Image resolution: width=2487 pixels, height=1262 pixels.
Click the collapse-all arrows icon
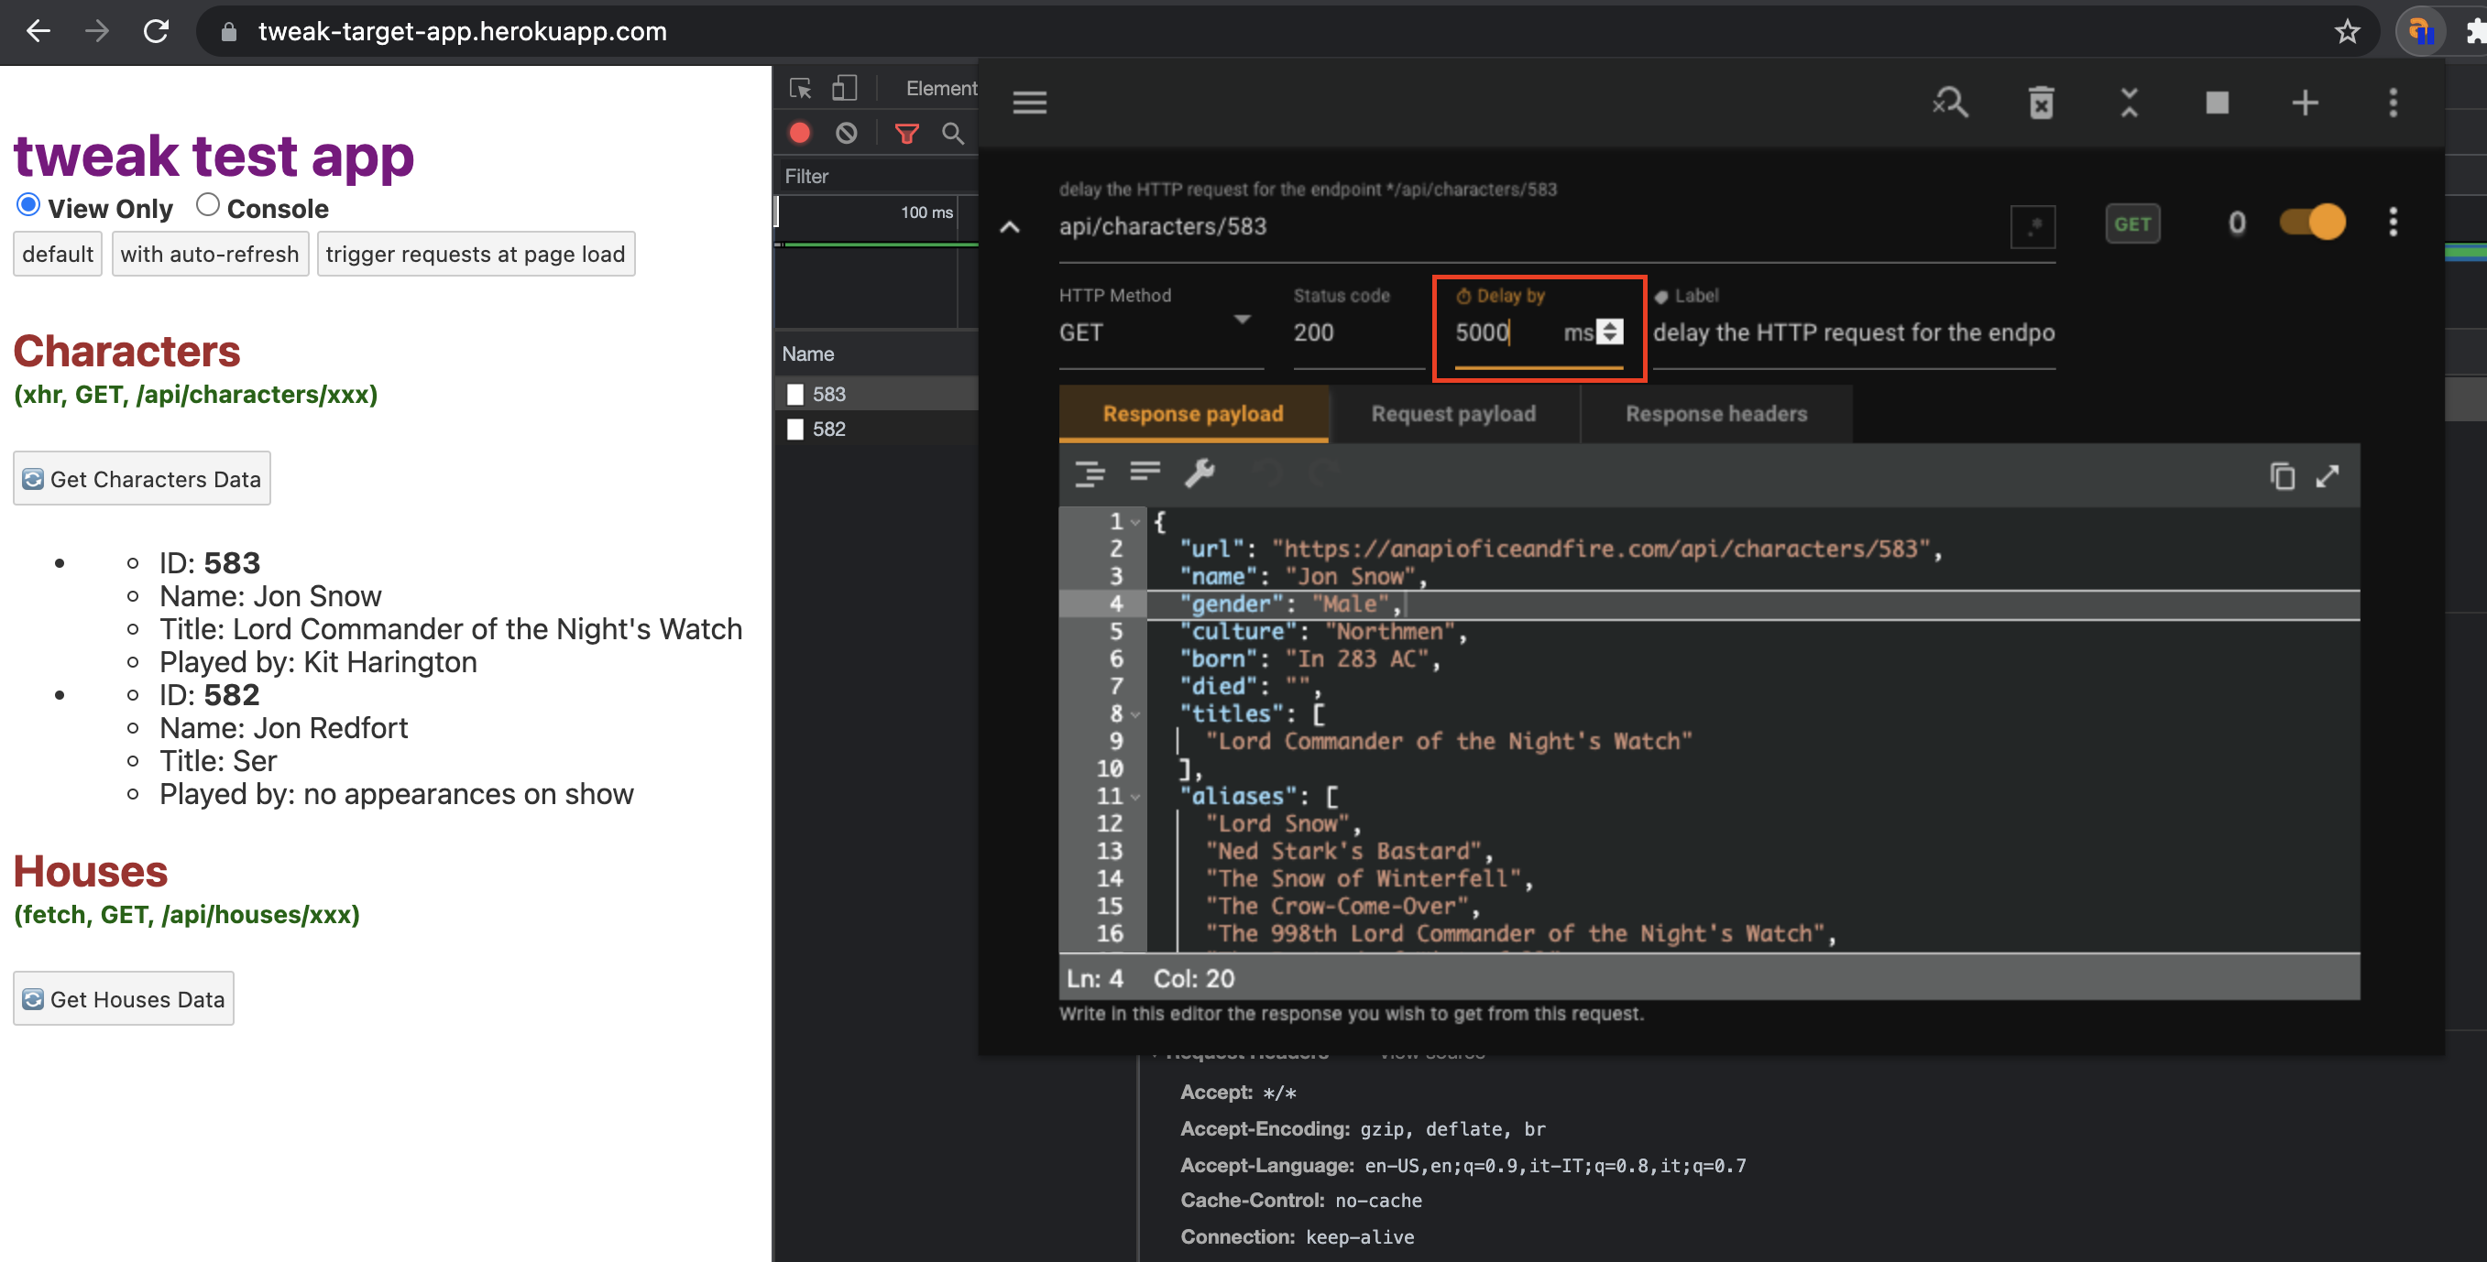point(2129,103)
